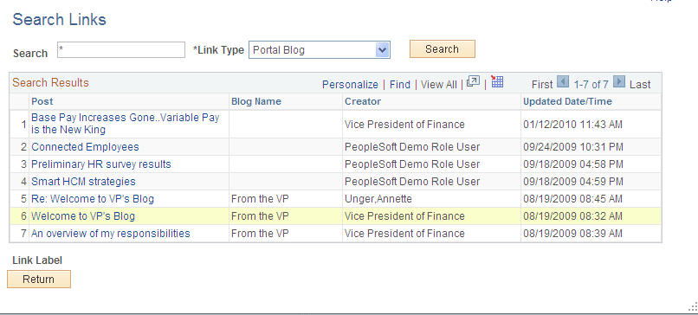Open search results in new window icon
The image size is (698, 315).
(473, 82)
